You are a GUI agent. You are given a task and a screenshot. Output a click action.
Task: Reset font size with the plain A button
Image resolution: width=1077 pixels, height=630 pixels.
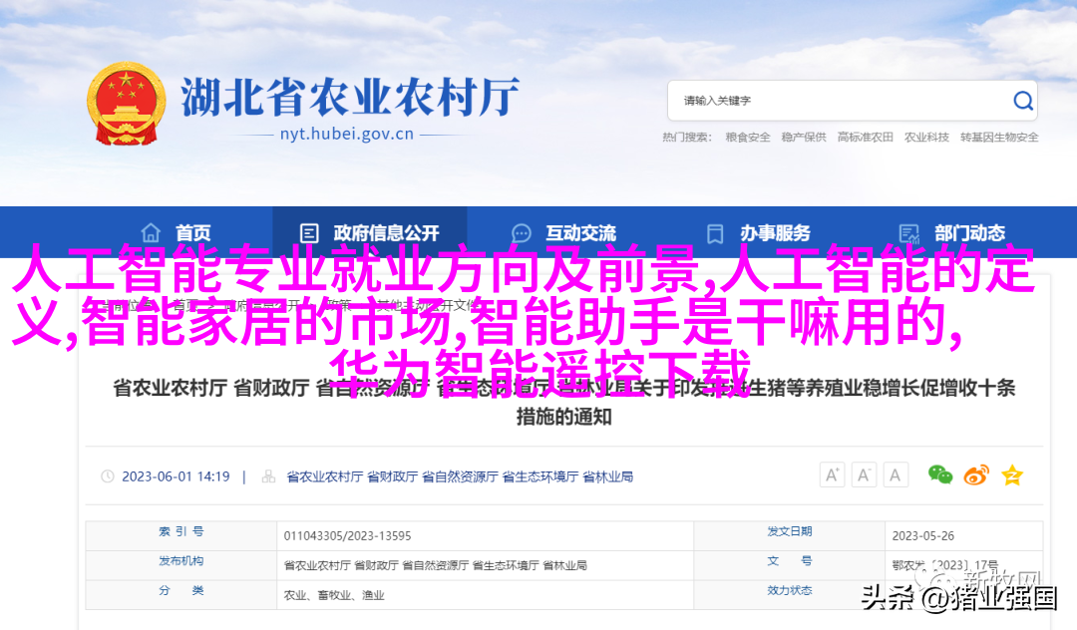click(x=896, y=474)
